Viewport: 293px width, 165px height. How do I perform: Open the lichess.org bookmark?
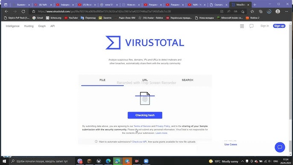click(54, 18)
